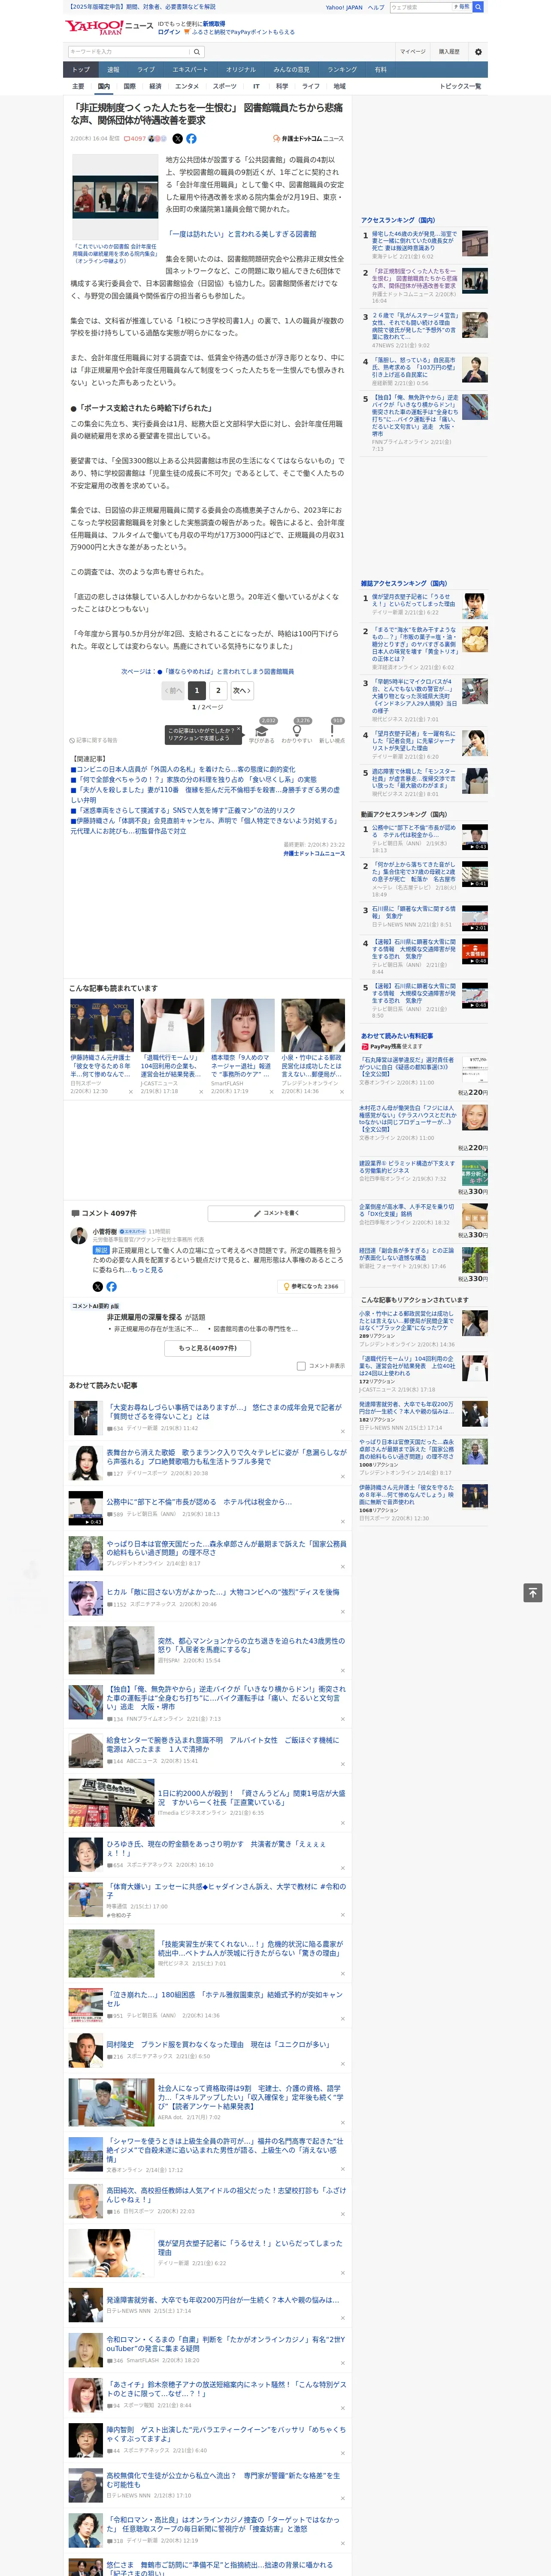Select the スポーツ category
This screenshot has height=2576, width=551.
225,86
